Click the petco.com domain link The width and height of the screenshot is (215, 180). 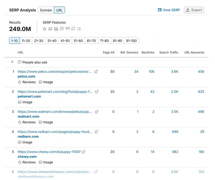26,77
